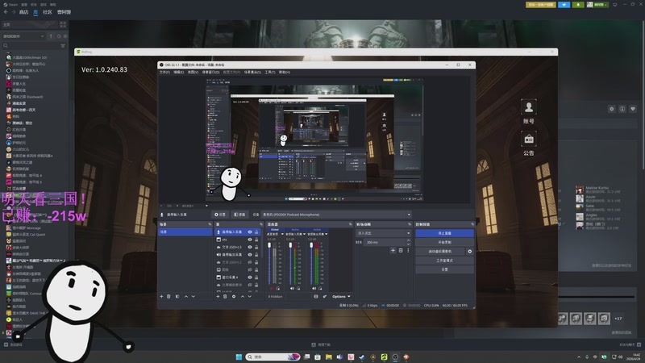645x363 pixels.
Task: Move scene down with scenes panel down arrow
Action: [193, 296]
